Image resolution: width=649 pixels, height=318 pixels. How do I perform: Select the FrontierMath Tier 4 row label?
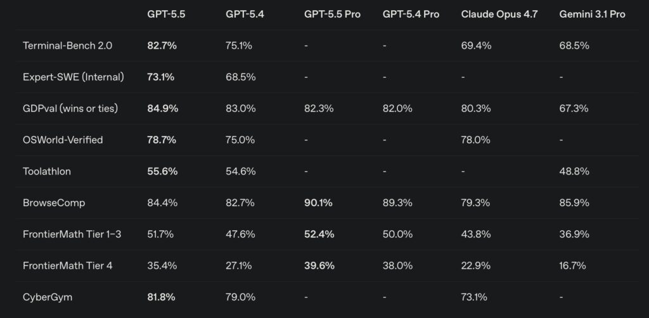tap(67, 266)
